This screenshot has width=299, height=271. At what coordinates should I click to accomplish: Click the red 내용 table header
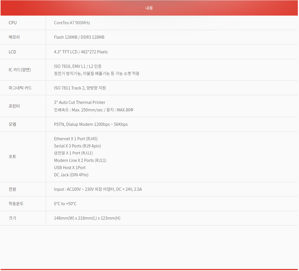[149, 8]
